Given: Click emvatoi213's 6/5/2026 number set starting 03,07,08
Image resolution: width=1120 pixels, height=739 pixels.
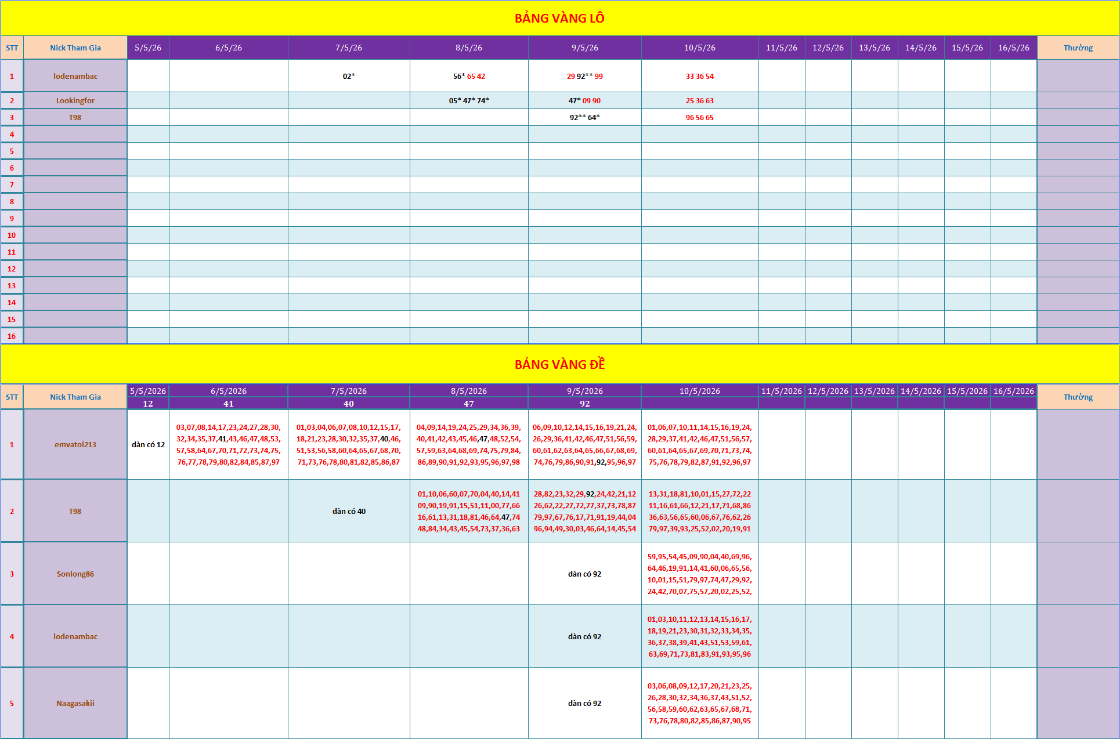Looking at the screenshot, I should coord(229,444).
